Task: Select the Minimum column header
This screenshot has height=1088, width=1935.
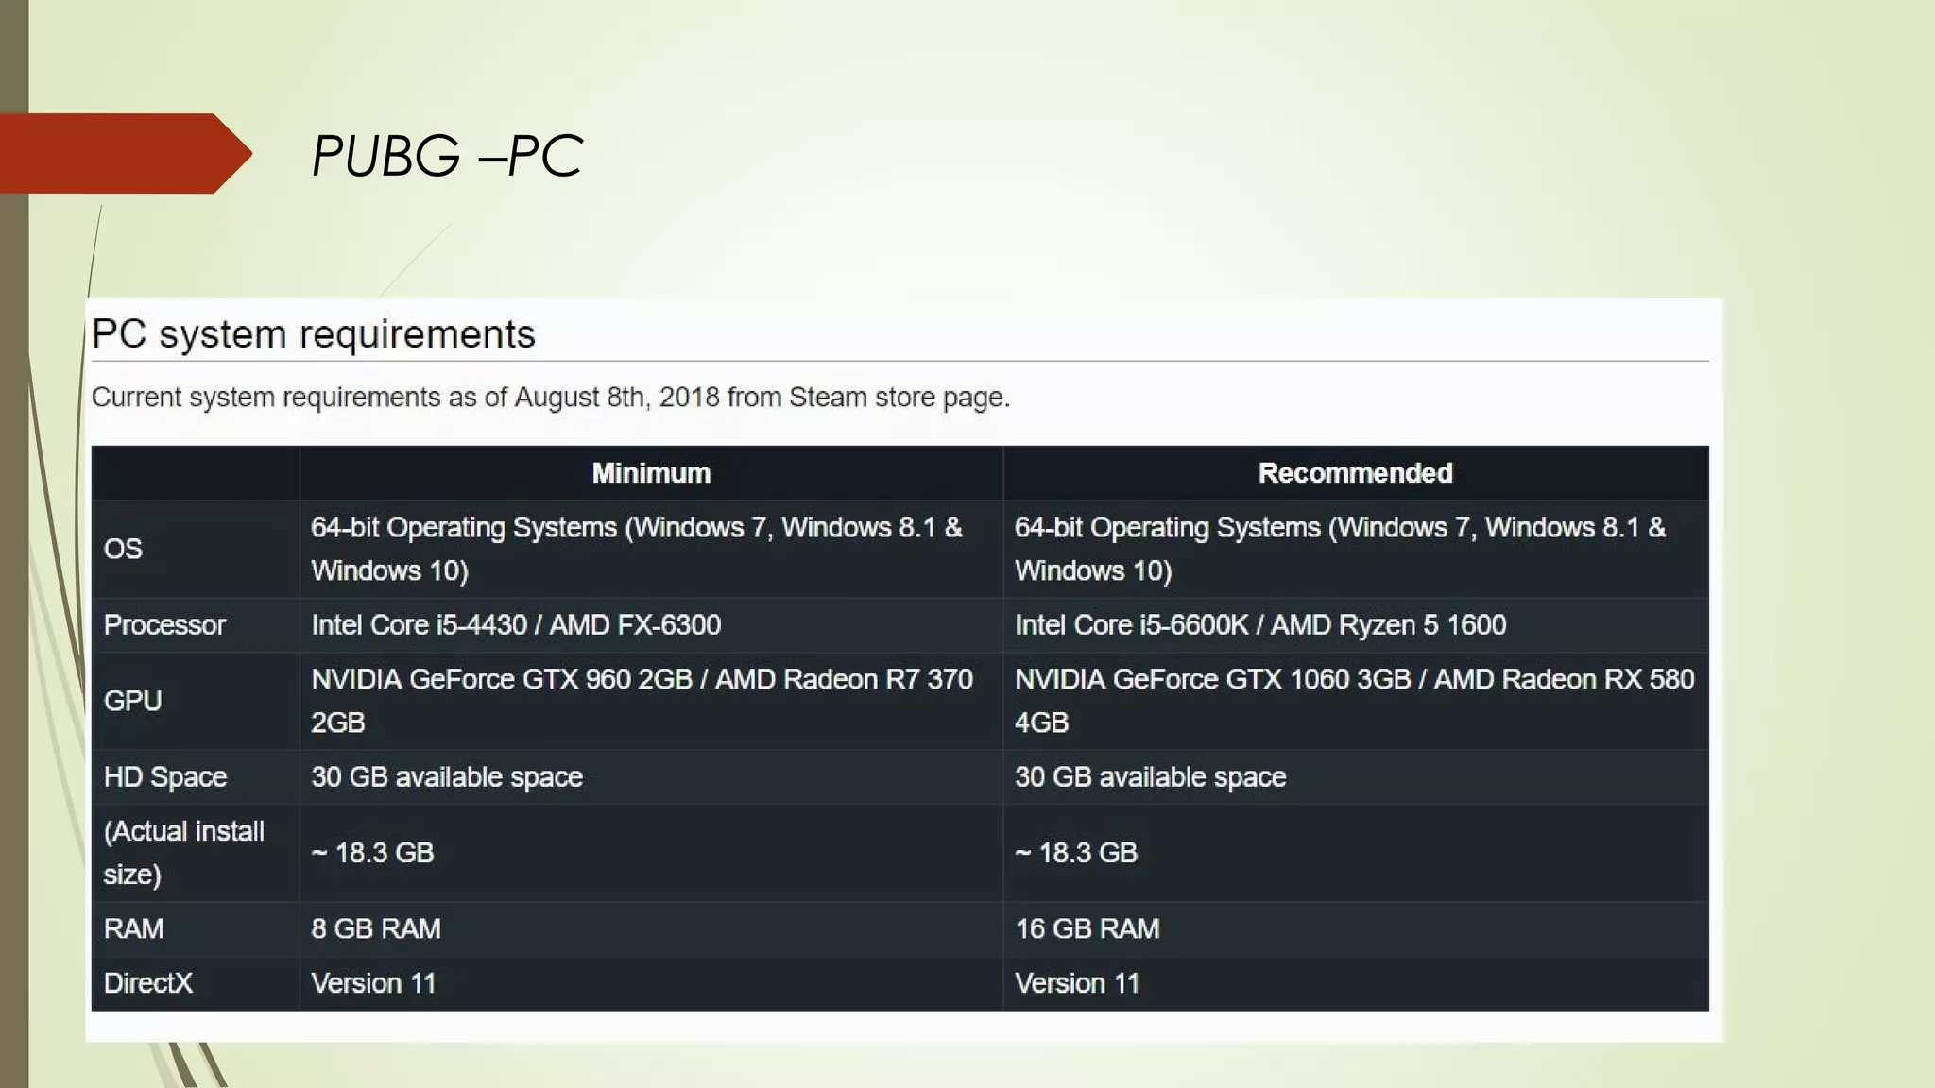Action: pyautogui.click(x=651, y=473)
